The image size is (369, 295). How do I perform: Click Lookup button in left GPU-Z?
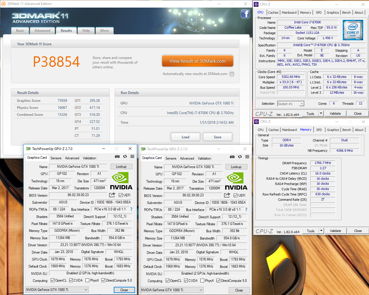(121, 167)
